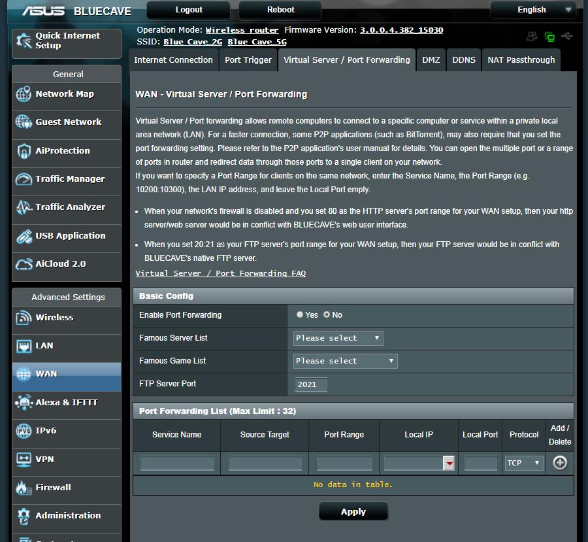Open the Protocol TCP dropdown
The width and height of the screenshot is (588, 542).
(x=524, y=463)
